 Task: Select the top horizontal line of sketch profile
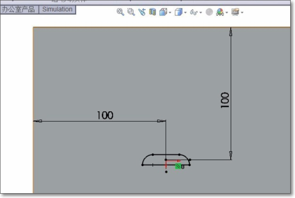(166, 155)
